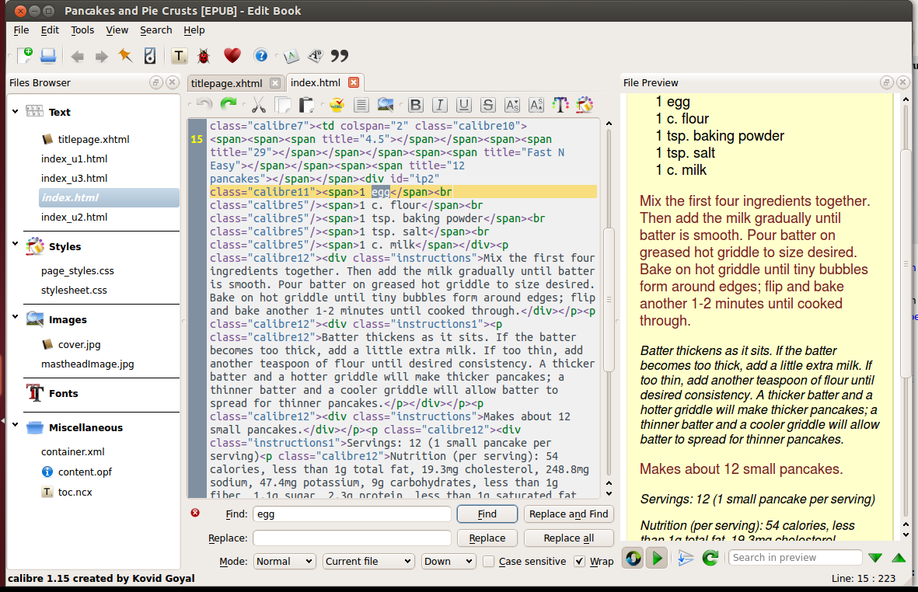The width and height of the screenshot is (918, 592).
Task: Click the green redo arrow
Action: point(229,105)
